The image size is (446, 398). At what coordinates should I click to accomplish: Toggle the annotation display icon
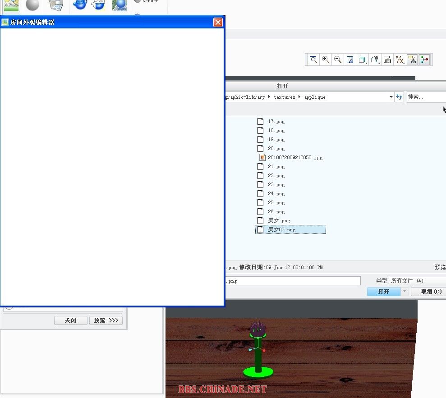pos(412,59)
